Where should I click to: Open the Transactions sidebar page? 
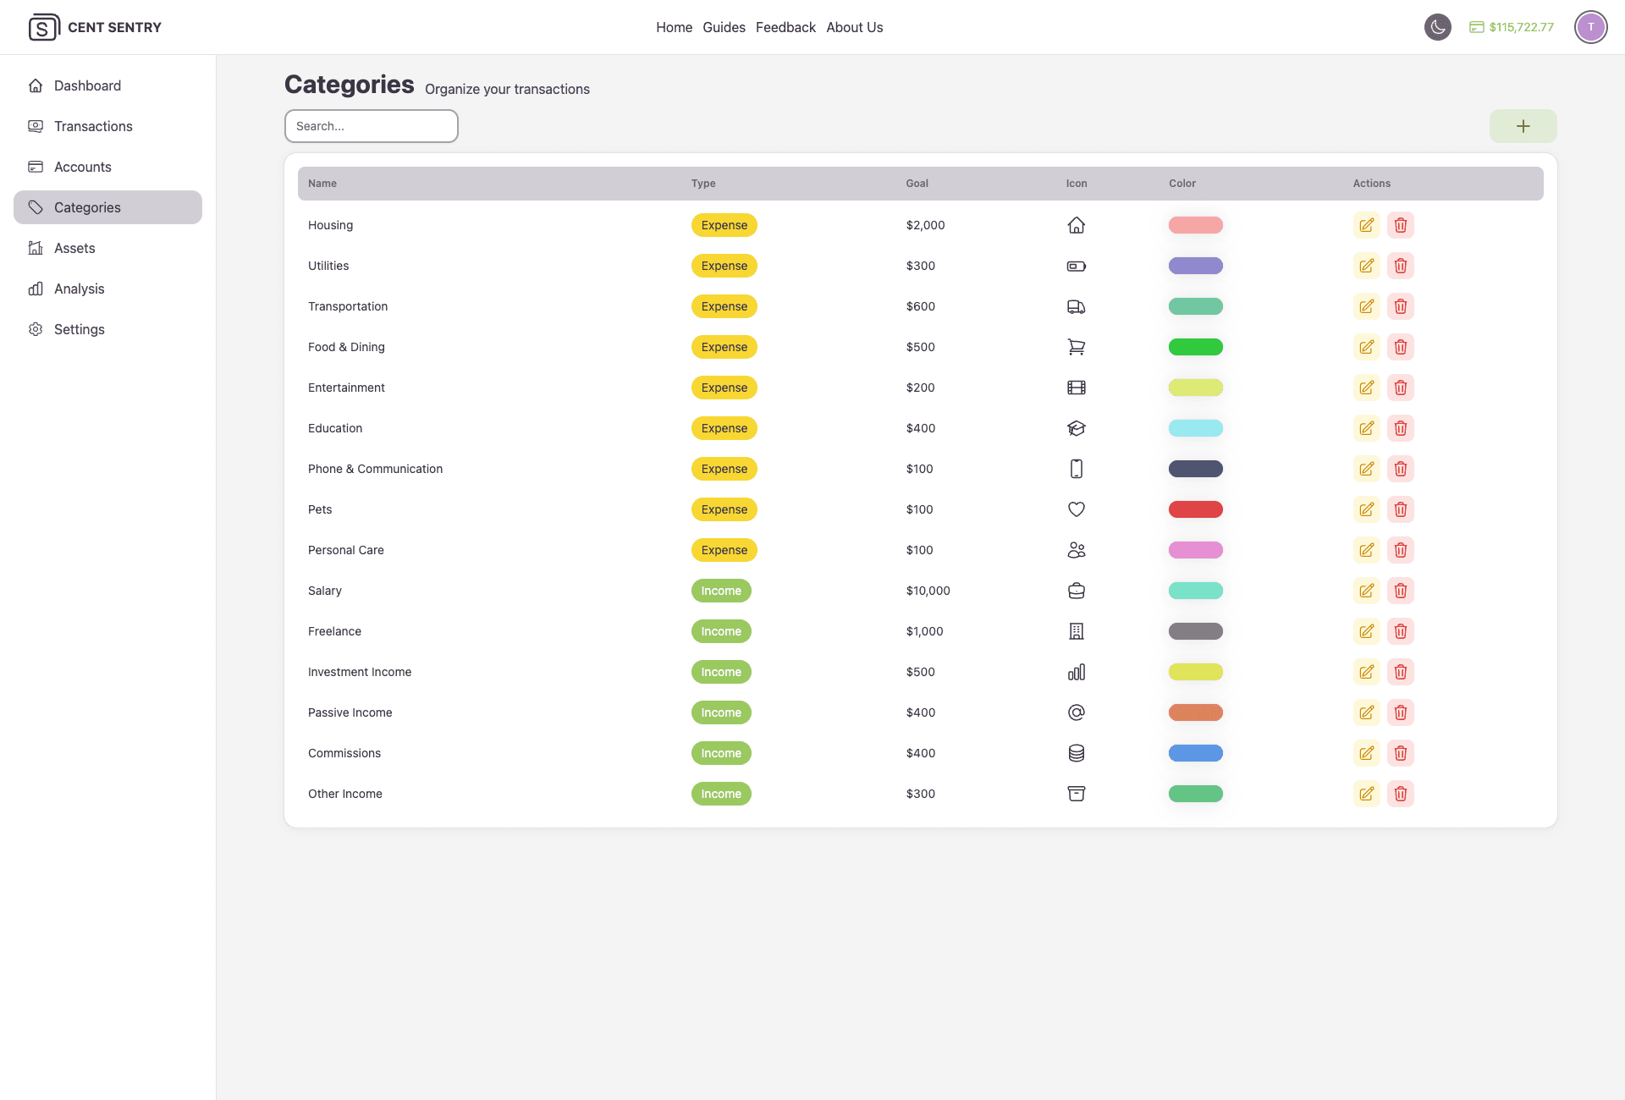93,126
